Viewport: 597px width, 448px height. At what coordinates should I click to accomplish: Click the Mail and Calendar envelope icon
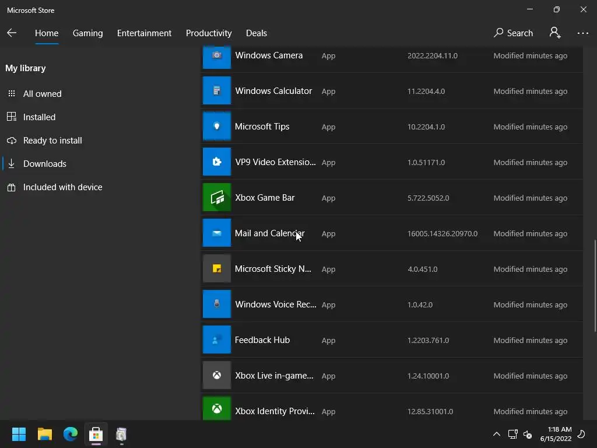click(217, 233)
